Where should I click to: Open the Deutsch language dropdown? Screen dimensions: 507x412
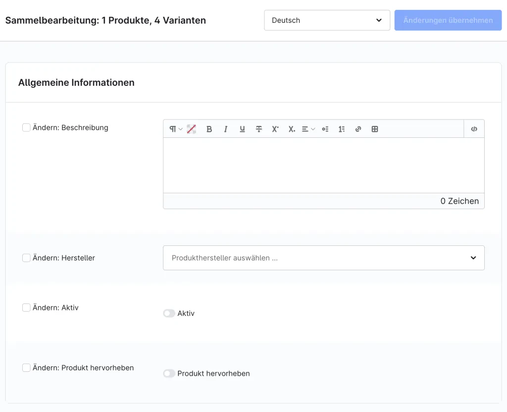[327, 20]
